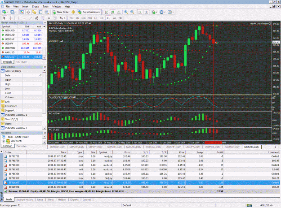
Task: Zoom out of the chart
Action: pos(132,12)
